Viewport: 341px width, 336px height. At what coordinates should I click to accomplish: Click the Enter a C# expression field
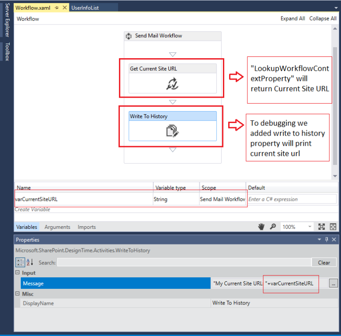coord(292,199)
